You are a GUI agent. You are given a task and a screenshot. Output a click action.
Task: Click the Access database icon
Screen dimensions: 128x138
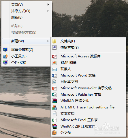pyautogui.click(x=54, y=56)
